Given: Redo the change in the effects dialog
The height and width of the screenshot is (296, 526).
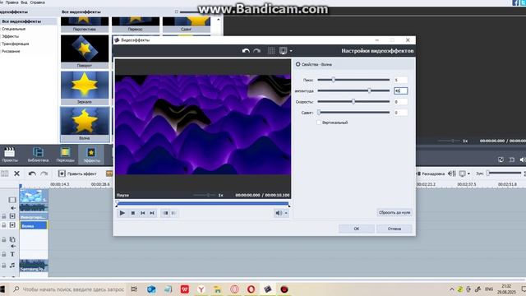Looking at the screenshot, I should [256, 51].
